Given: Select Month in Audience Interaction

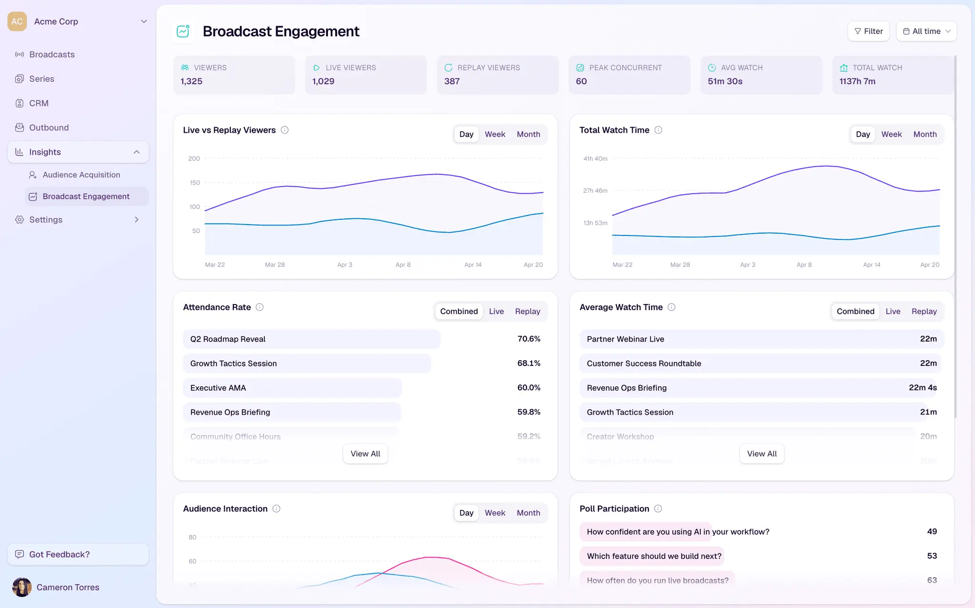Looking at the screenshot, I should [x=528, y=513].
